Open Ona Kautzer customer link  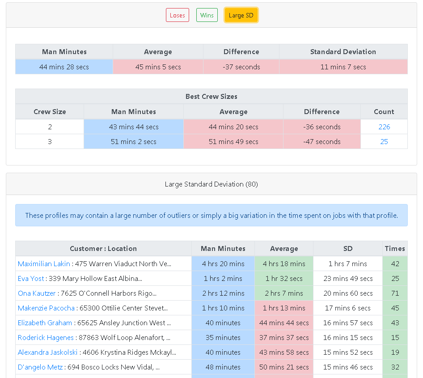tap(37, 293)
